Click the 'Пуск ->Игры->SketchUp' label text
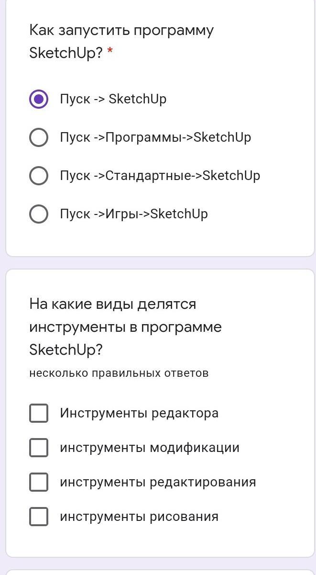Image resolution: width=316 pixels, height=575 pixels. [134, 214]
